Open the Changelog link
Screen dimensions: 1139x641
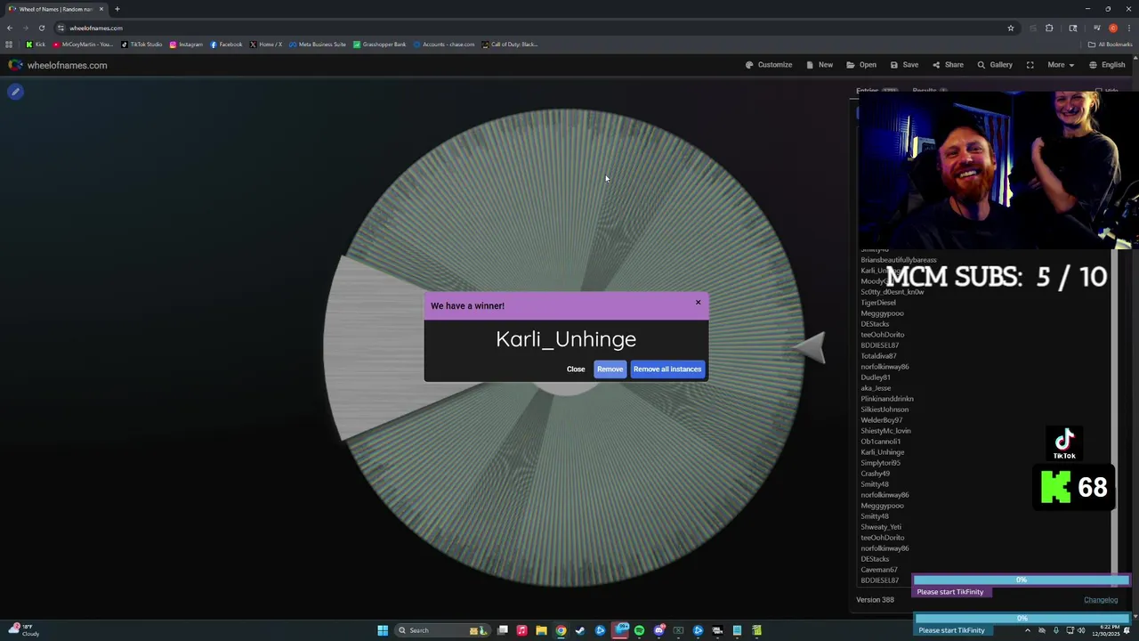click(x=1101, y=600)
